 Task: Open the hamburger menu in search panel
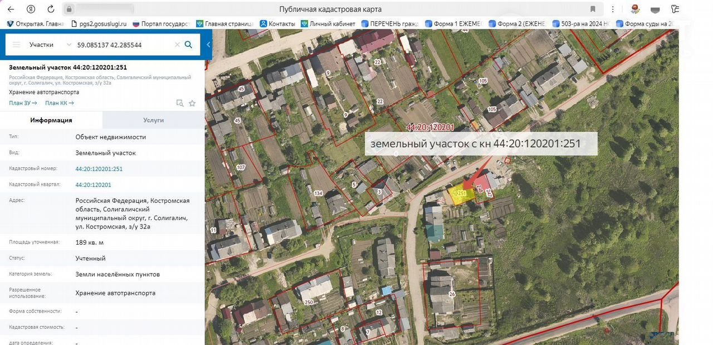16,45
